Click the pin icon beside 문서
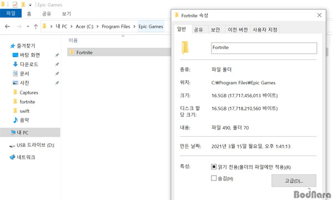This screenshot has width=333, height=200. click(x=57, y=73)
